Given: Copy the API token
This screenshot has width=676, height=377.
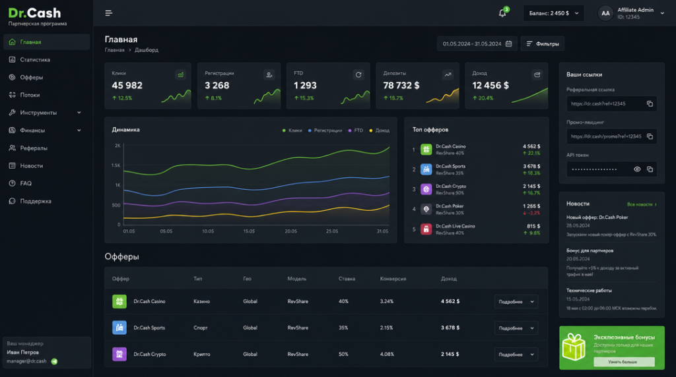Looking at the screenshot, I should pos(650,169).
